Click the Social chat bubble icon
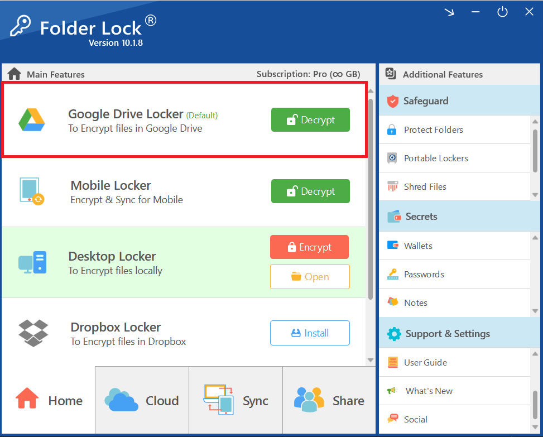 [x=393, y=418]
